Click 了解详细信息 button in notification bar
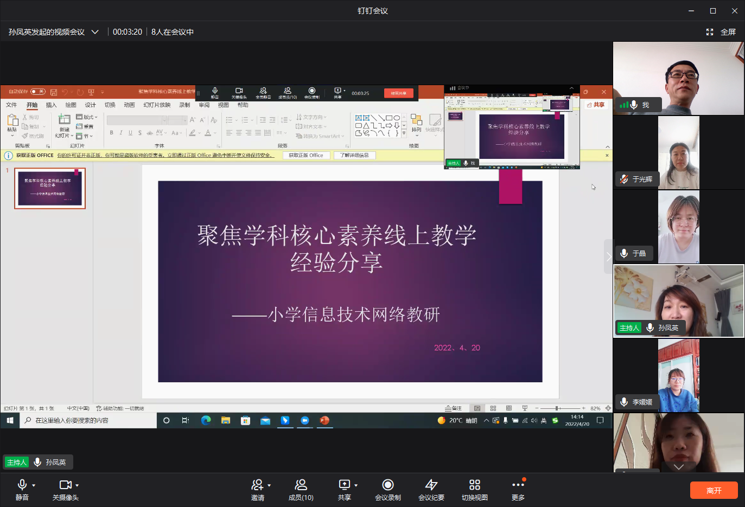The height and width of the screenshot is (507, 745). coord(354,156)
